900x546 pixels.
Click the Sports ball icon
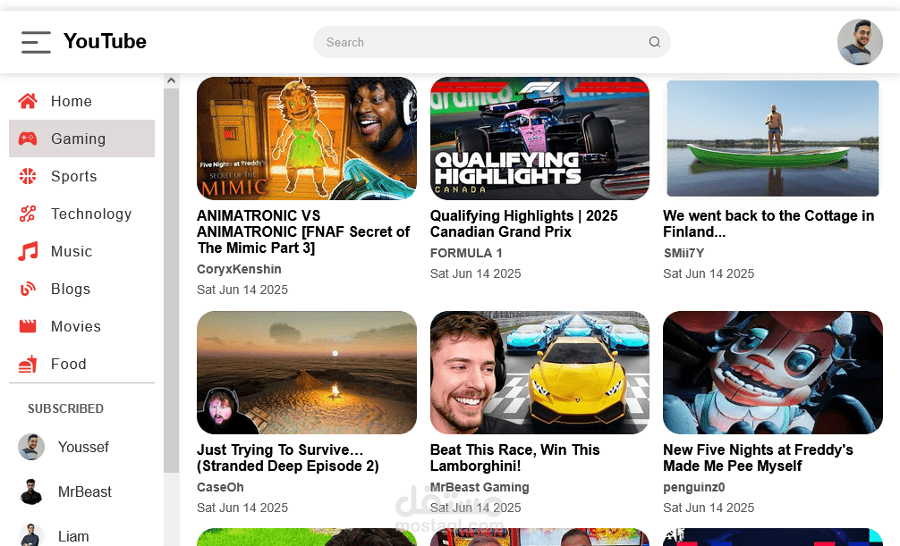pos(28,176)
